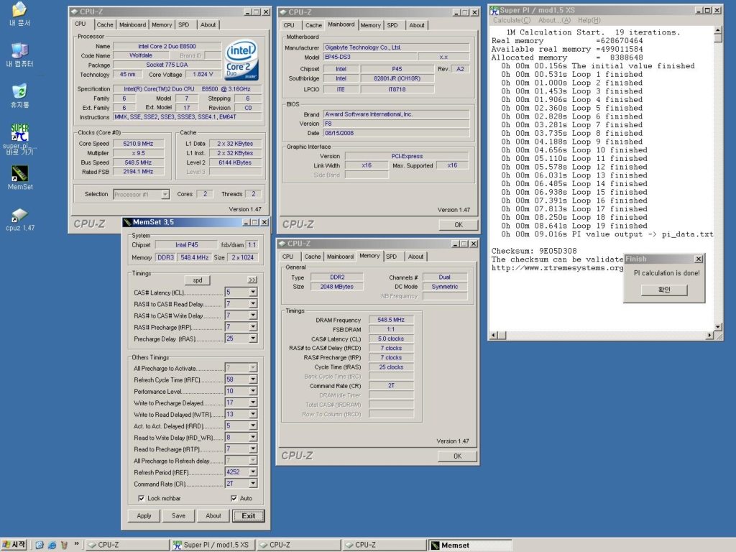The image size is (736, 552).
Task: Click the Exit button in MemSet
Action: (248, 516)
